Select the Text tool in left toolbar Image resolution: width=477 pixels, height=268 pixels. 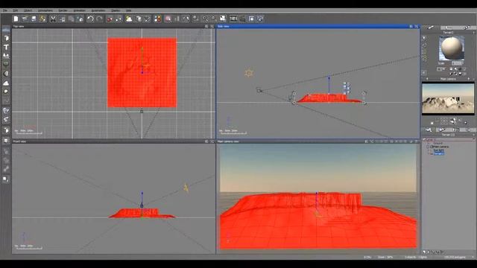(x=6, y=47)
